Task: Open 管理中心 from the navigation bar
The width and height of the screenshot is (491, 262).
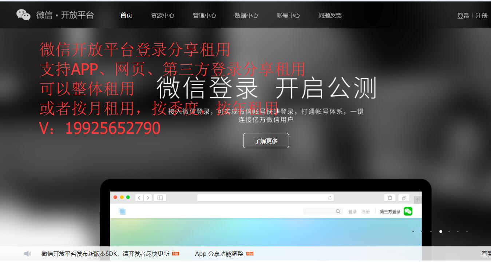Action: [204, 15]
